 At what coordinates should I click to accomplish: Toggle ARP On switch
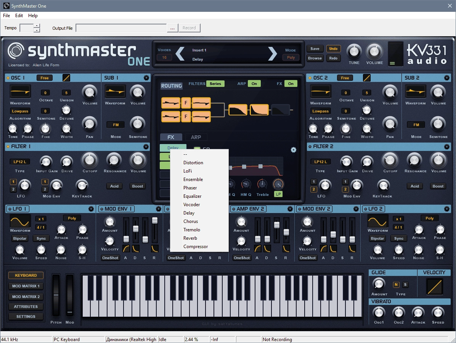point(254,84)
